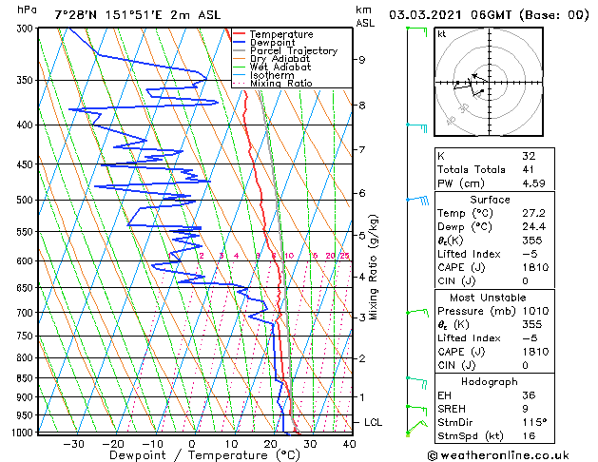Click the Surface Lifted Index value -5
Image resolution: width=598 pixels, height=462 pixels.
coord(530,254)
